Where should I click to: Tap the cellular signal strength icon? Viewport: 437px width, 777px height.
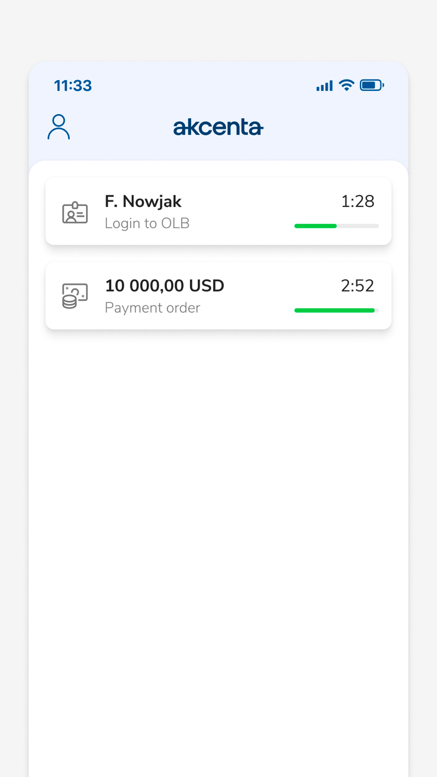[324, 86]
